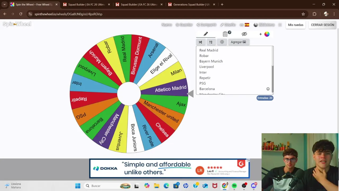Open Mis ruedas
The width and height of the screenshot is (339, 191).
coord(296,25)
